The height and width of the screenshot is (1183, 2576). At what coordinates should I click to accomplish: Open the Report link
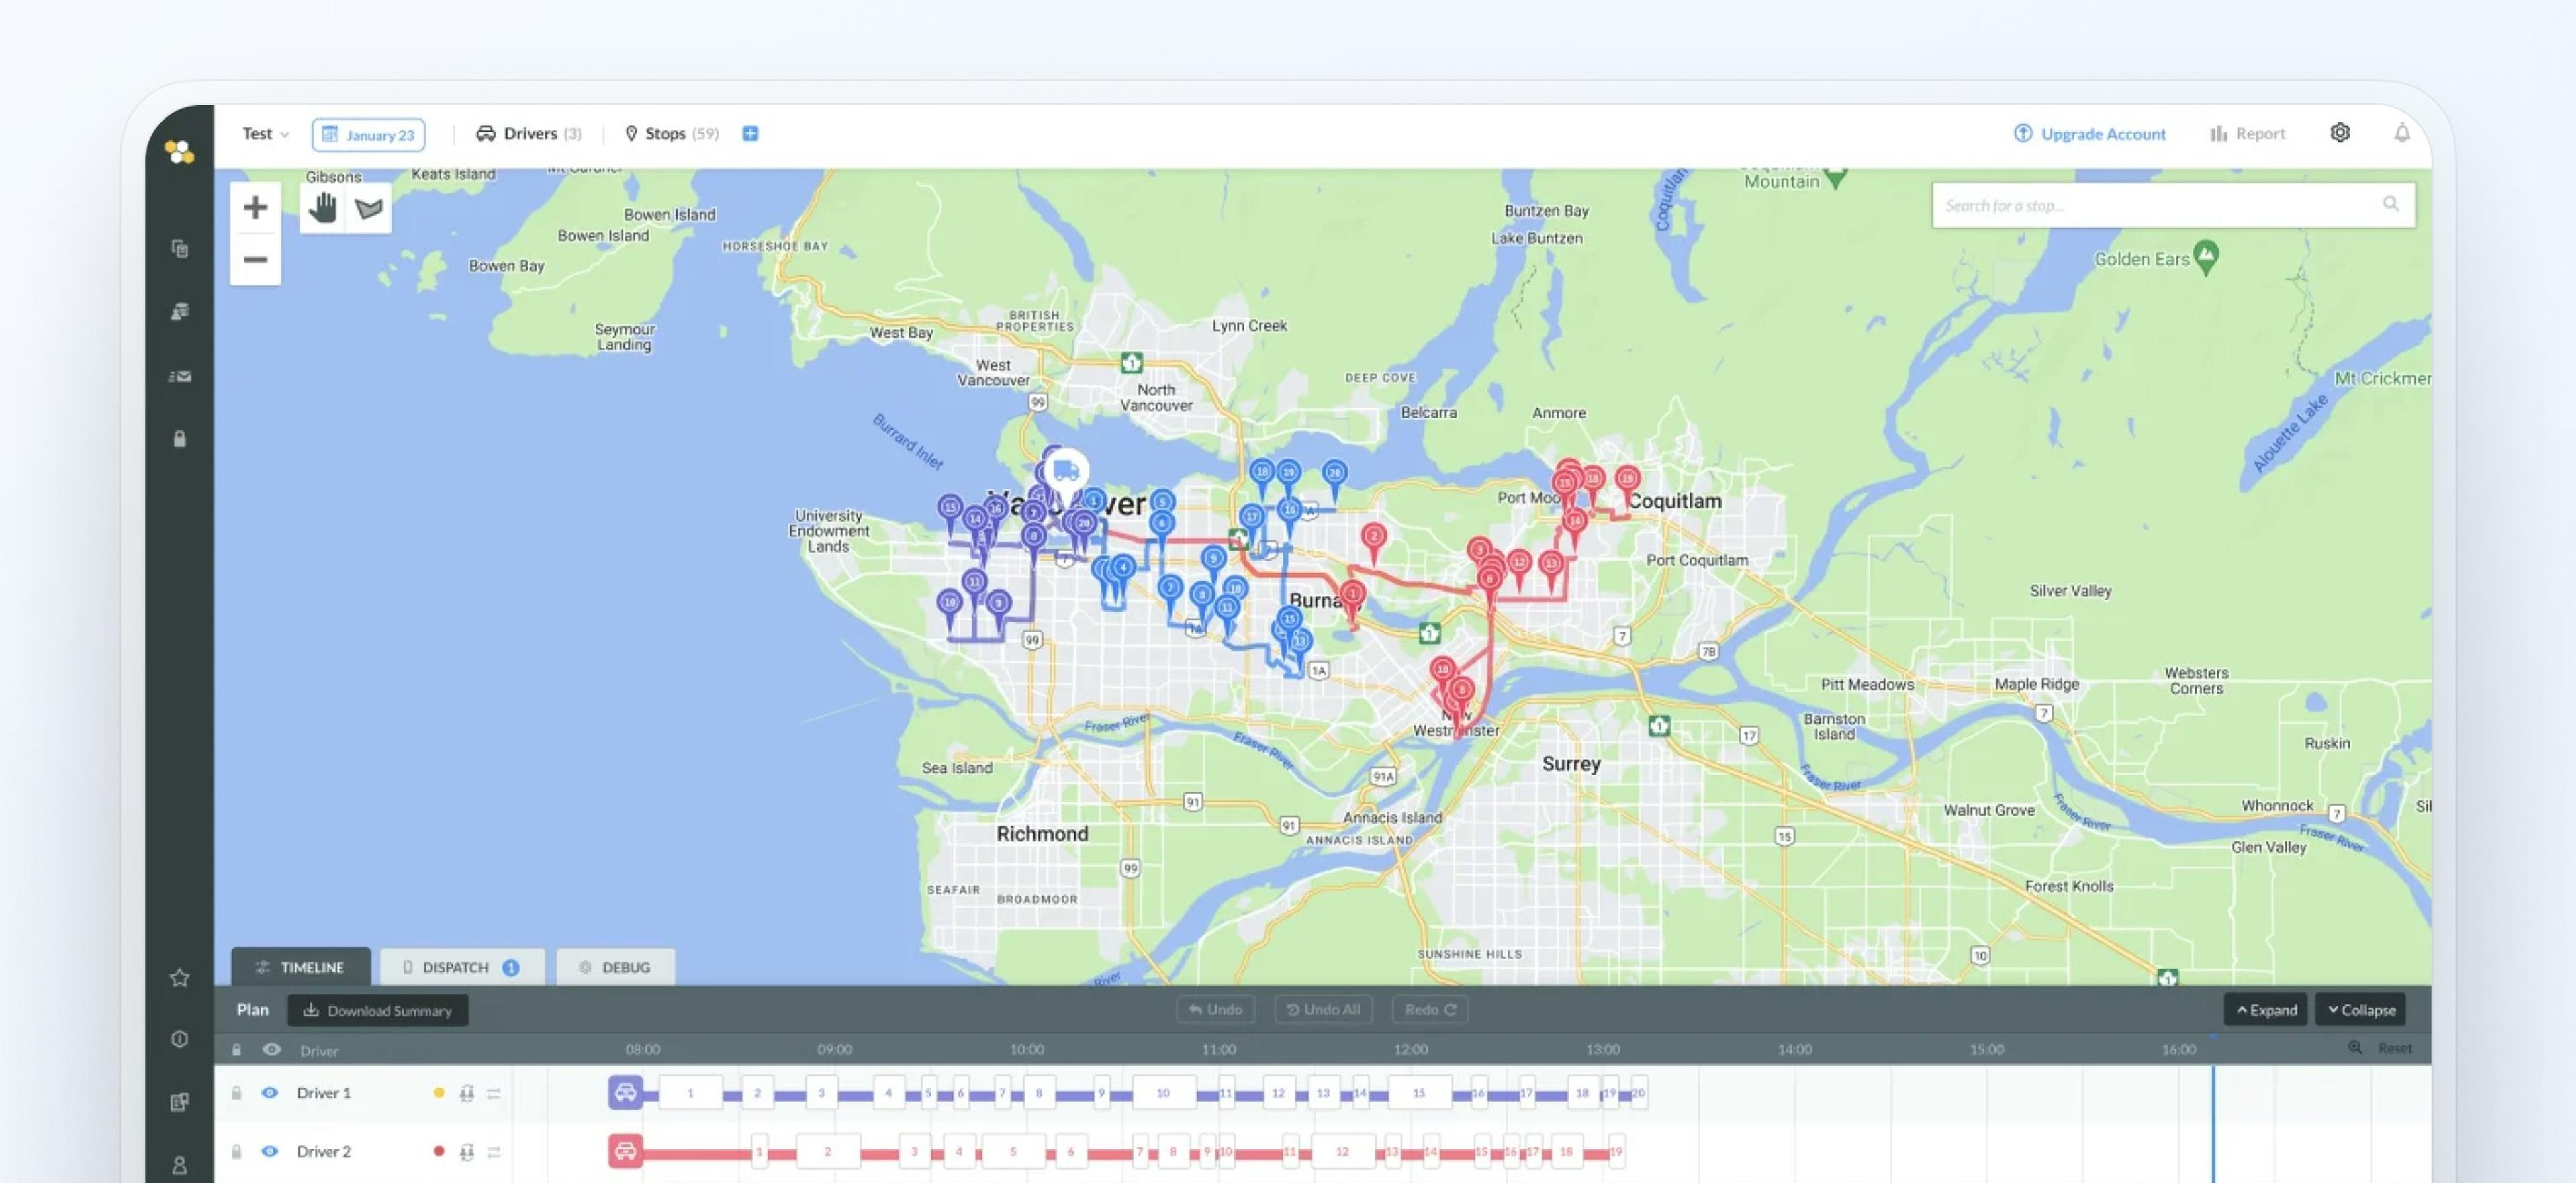2248,134
